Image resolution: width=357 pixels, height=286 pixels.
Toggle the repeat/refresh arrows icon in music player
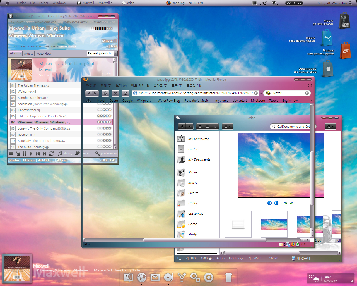click(x=51, y=154)
